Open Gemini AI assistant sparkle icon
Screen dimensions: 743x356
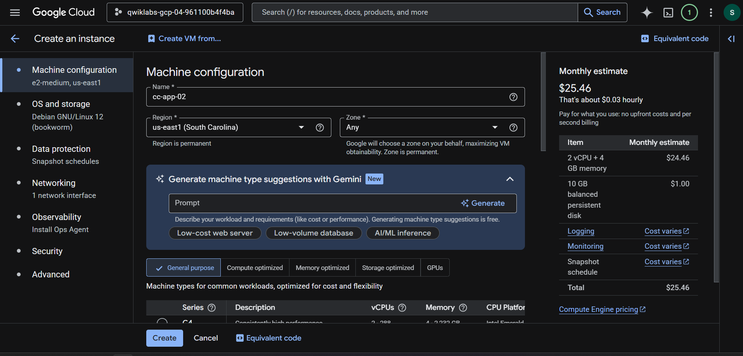tap(647, 12)
